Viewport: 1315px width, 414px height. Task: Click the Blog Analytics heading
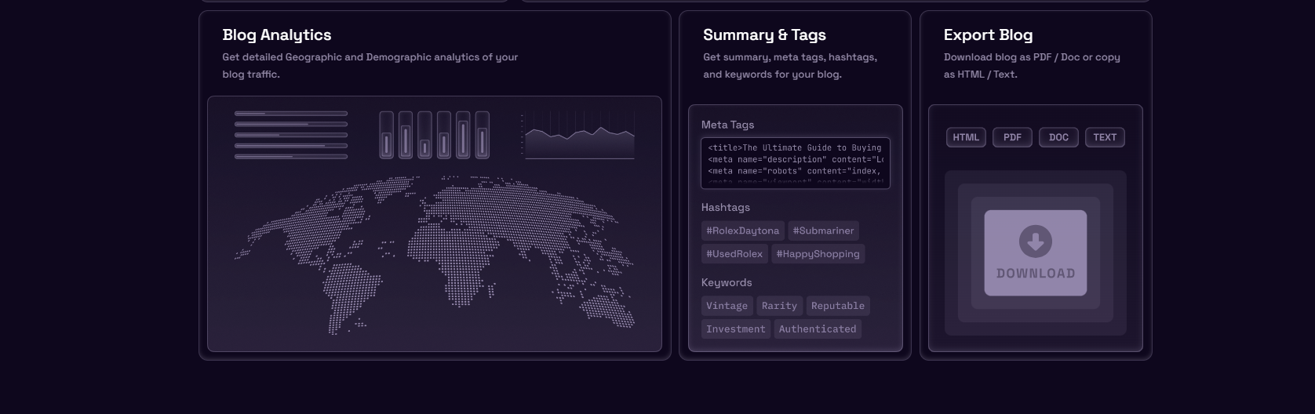point(277,34)
